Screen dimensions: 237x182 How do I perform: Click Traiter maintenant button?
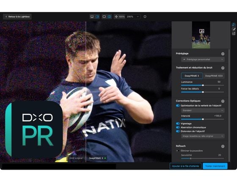point(215,166)
